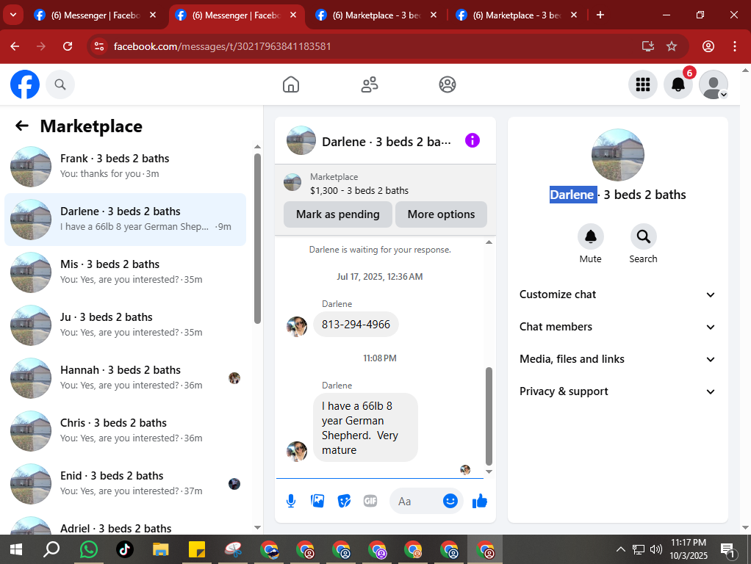Open Enid conversation
The height and width of the screenshot is (564, 751).
pyautogui.click(x=125, y=484)
